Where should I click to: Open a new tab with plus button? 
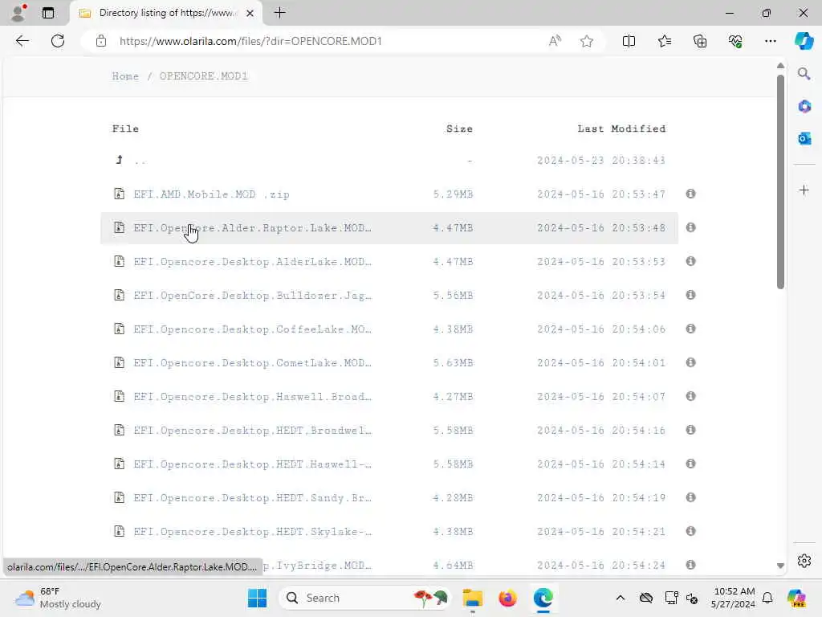[280, 13]
